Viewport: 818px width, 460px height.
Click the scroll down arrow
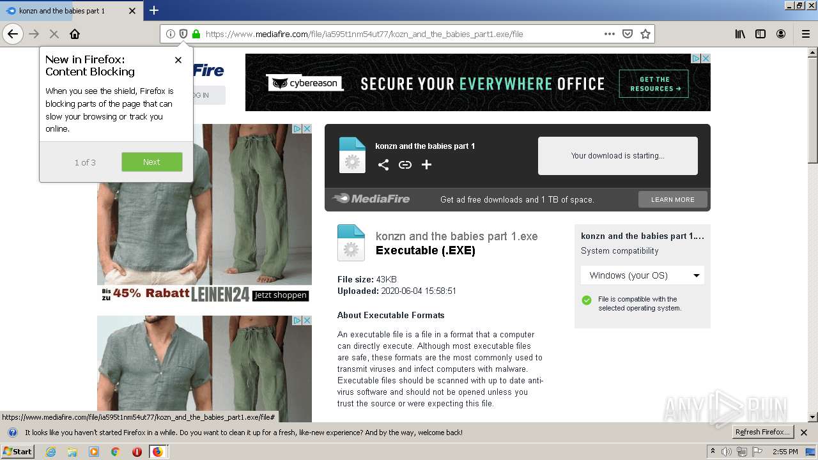[813, 417]
